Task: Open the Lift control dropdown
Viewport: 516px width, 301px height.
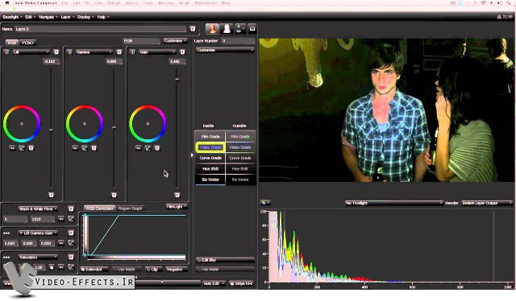Action: tap(31, 52)
